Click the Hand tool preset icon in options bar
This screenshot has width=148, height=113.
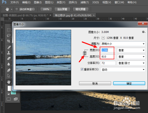tap(7, 9)
